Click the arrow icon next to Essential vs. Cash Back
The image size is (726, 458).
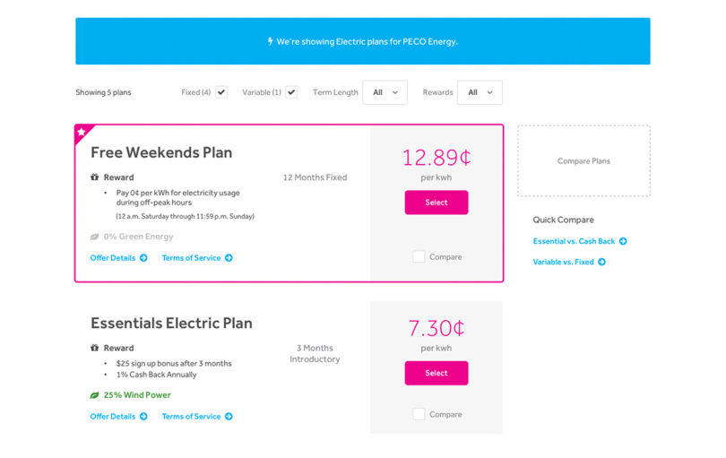coord(623,241)
